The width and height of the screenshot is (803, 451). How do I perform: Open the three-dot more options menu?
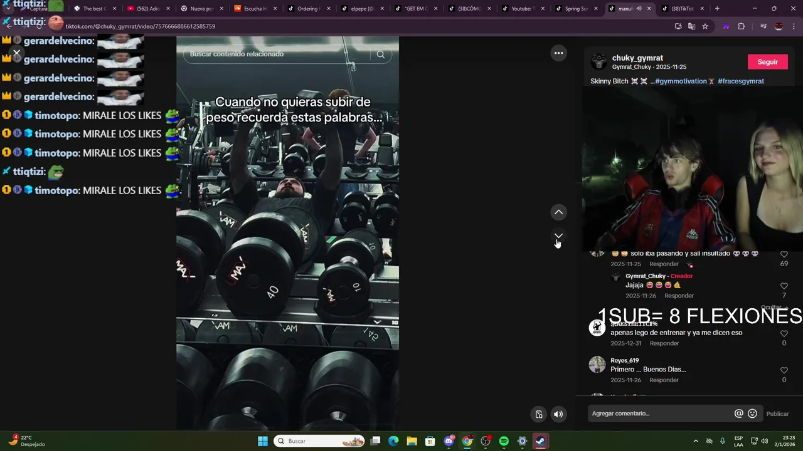tap(558, 53)
